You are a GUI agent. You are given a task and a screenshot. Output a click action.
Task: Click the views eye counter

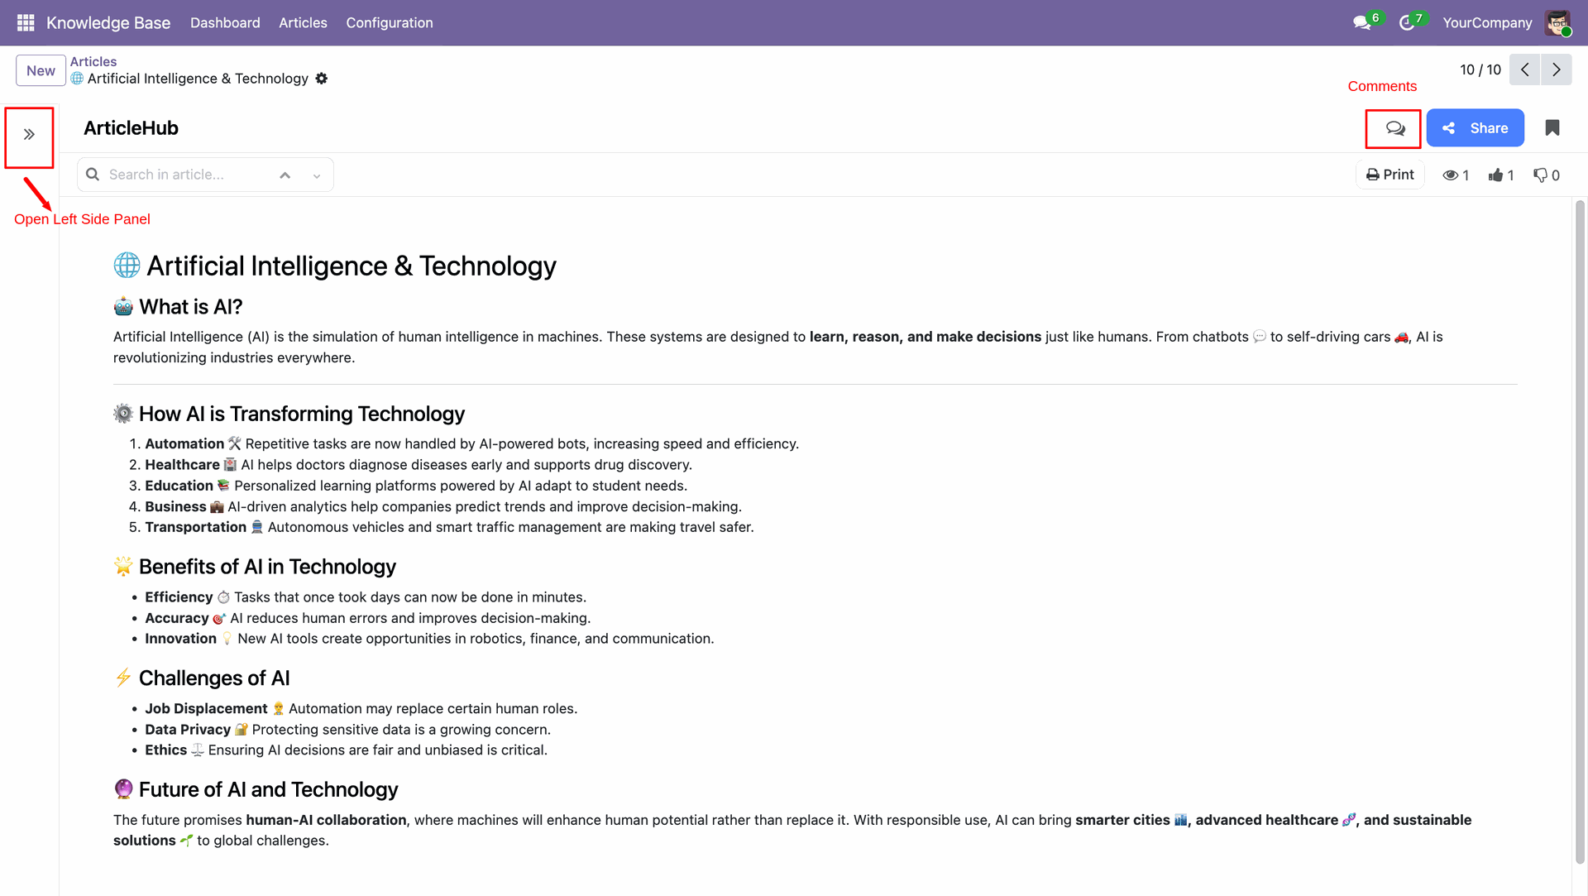coord(1456,175)
